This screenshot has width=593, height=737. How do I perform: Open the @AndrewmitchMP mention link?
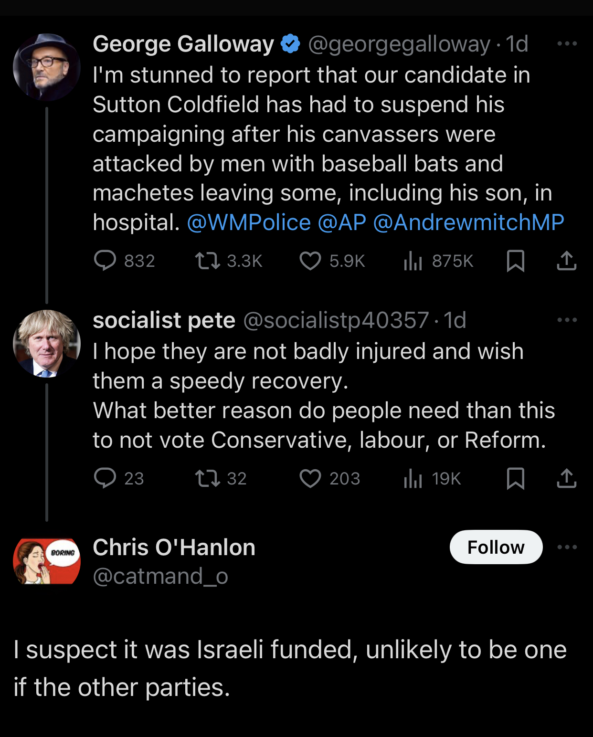[468, 222]
